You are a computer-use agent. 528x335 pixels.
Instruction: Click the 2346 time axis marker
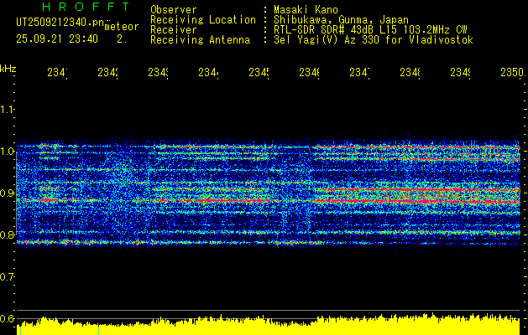(310, 73)
